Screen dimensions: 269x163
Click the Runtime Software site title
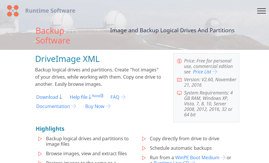tap(50, 11)
